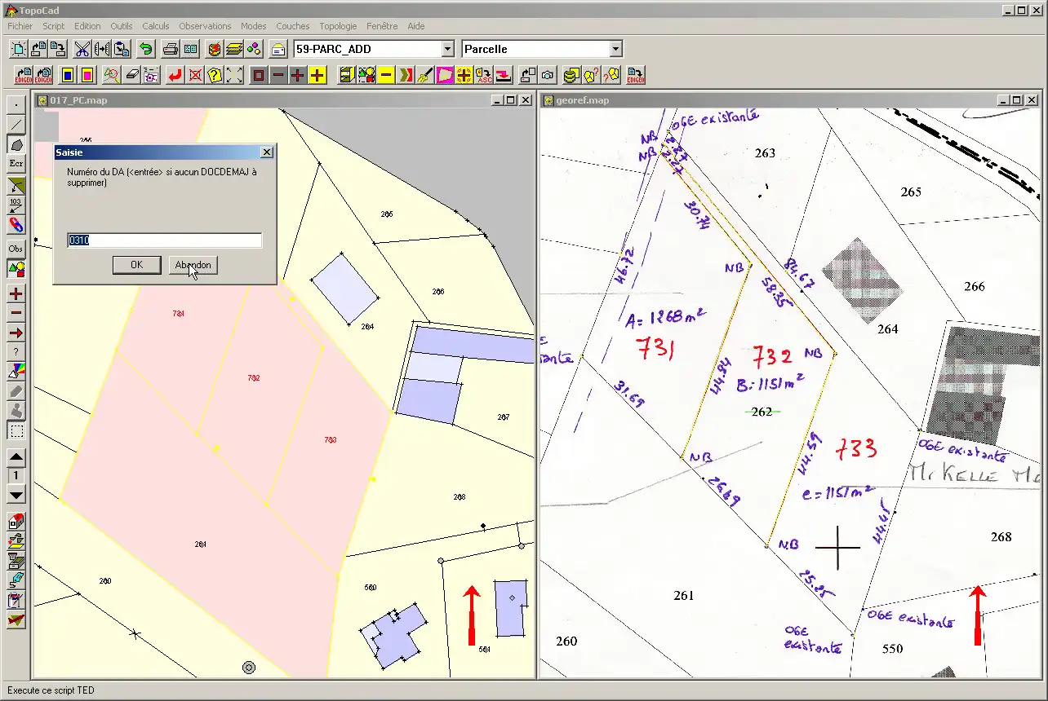Click the first EDIGEO import icon
The height and width of the screenshot is (701, 1048).
[x=24, y=75]
